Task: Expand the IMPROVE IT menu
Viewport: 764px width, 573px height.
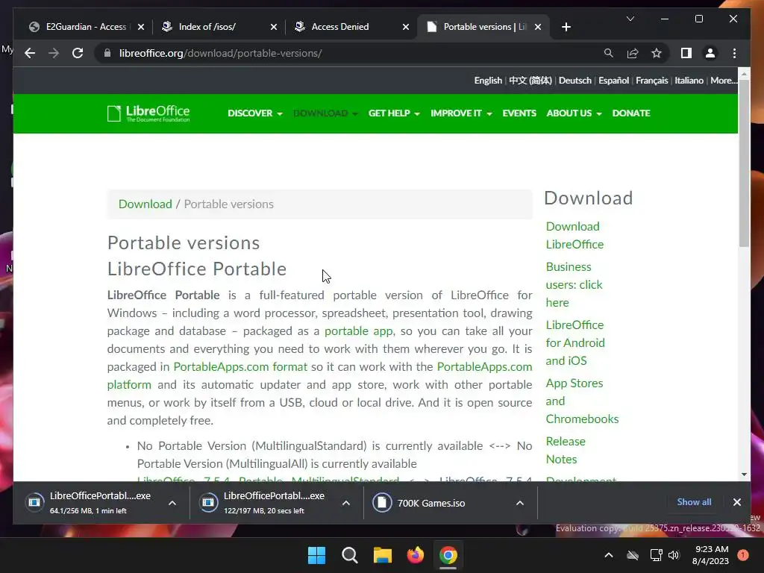Action: click(461, 113)
